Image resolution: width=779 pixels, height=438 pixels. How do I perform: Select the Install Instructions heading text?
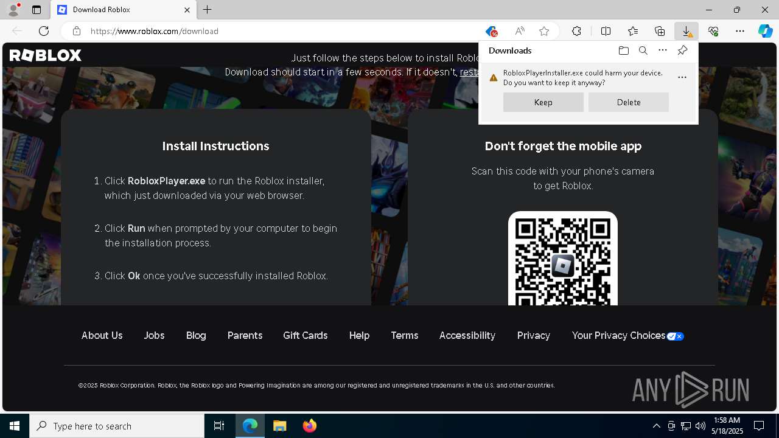[215, 146]
